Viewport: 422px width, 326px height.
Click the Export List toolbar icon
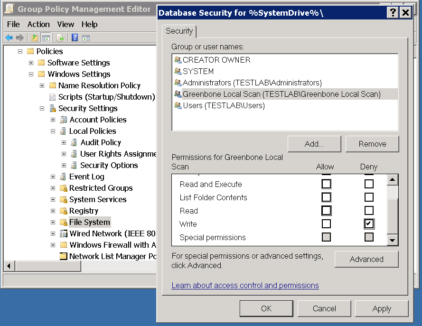pos(60,37)
